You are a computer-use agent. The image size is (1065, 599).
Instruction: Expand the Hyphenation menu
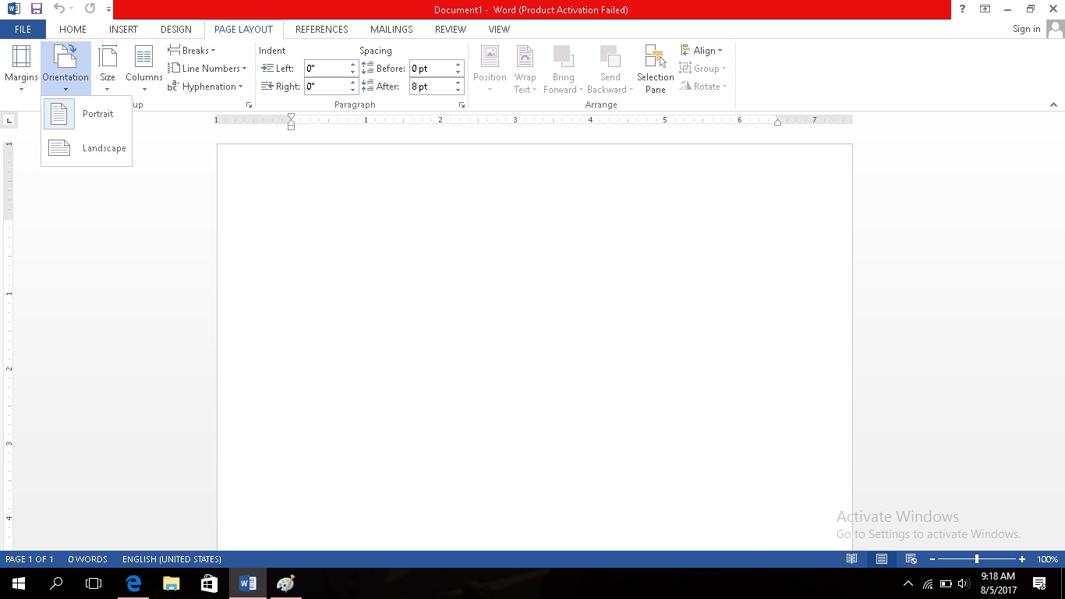[x=206, y=87]
